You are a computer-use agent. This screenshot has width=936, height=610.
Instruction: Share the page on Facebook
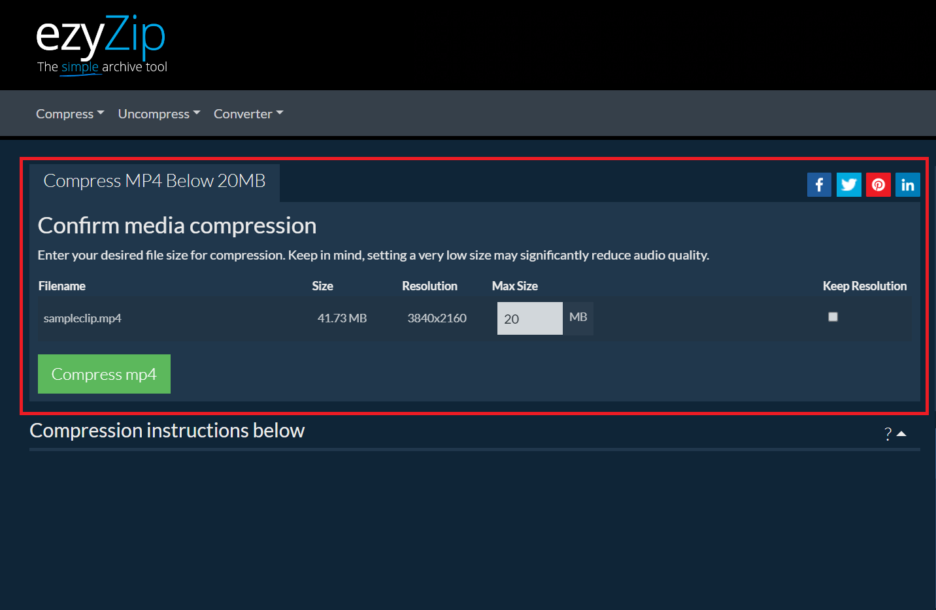point(819,184)
